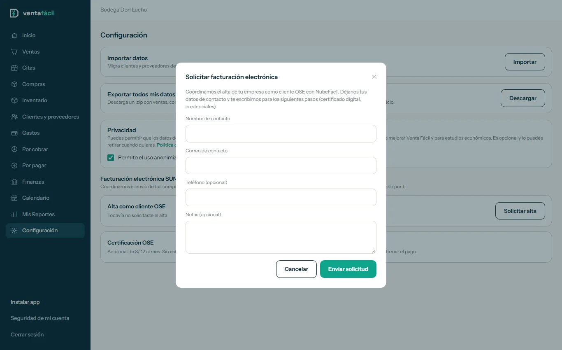
Task: Click the Citas calendar icon
Action: [x=14, y=68]
